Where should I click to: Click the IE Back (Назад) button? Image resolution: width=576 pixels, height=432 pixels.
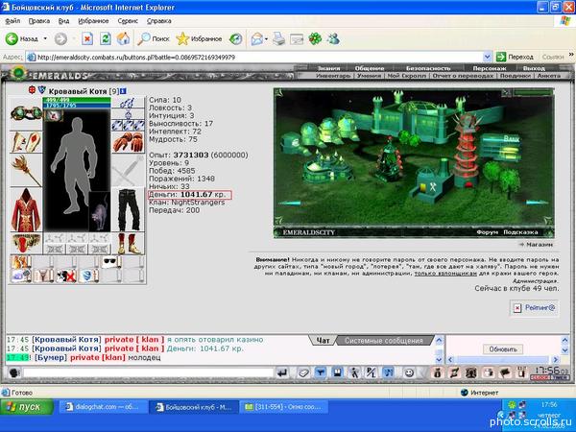[x=22, y=38]
